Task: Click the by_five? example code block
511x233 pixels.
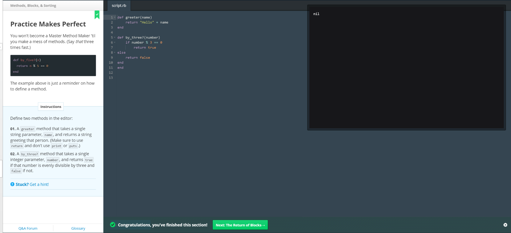Action: click(53, 66)
